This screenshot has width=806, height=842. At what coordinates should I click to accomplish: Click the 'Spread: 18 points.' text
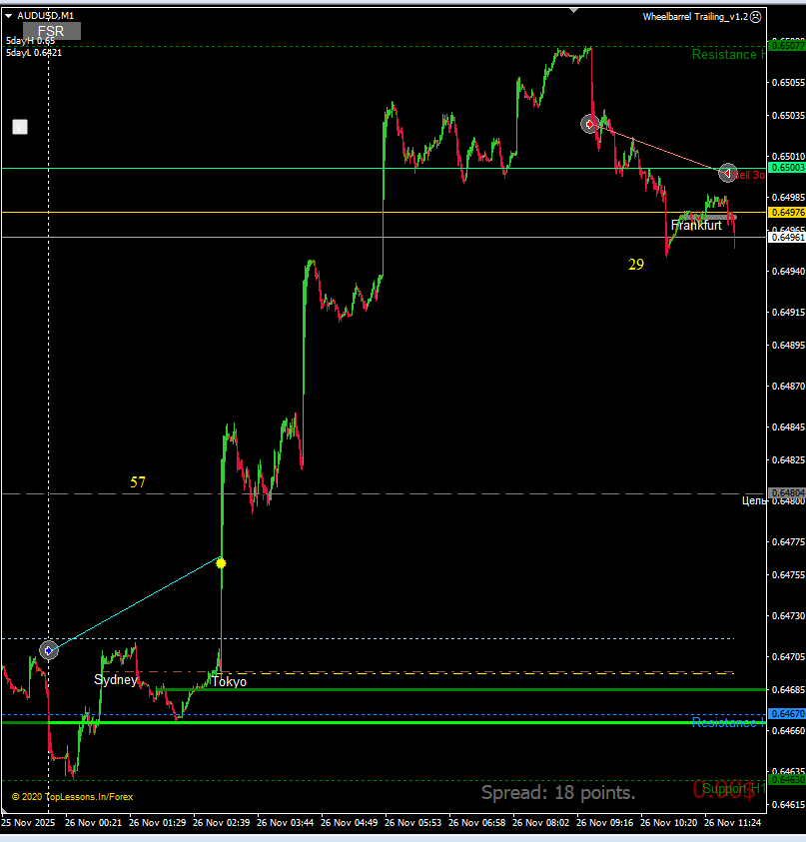[558, 793]
